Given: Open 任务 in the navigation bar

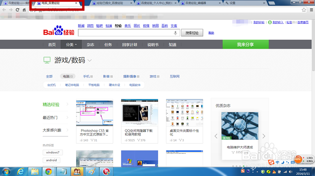Looking at the screenshot, I should tap(108, 44).
